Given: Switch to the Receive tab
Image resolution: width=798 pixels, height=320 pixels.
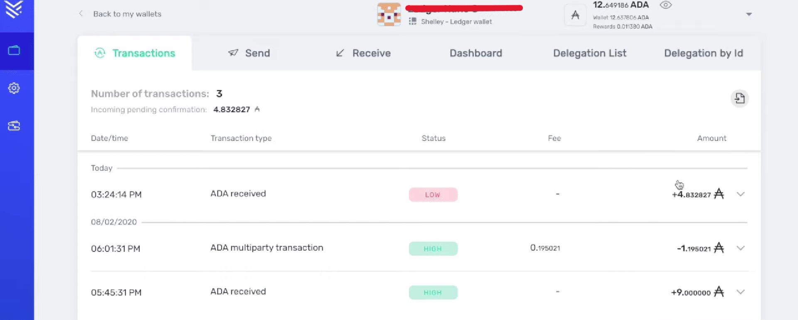Looking at the screenshot, I should point(363,53).
